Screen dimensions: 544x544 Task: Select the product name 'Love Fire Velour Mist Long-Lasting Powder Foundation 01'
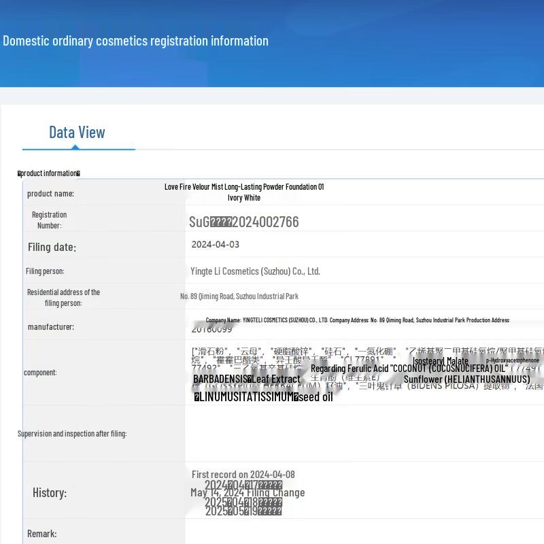(x=244, y=186)
